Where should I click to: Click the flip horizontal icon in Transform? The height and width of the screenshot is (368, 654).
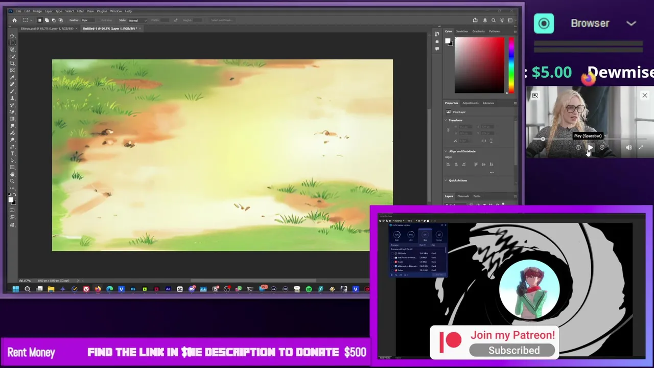click(484, 141)
